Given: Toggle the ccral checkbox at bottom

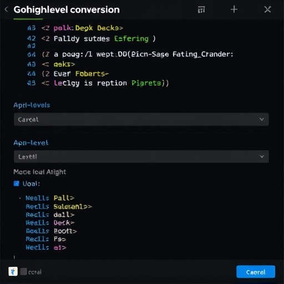Looking at the screenshot, I should [23, 272].
